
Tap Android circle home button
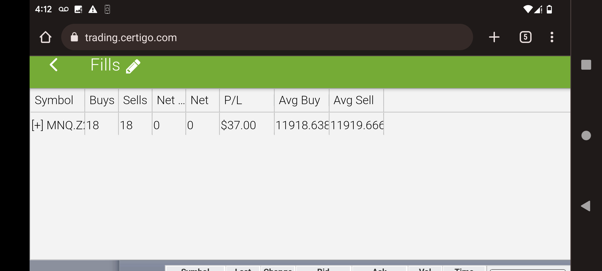tap(586, 135)
